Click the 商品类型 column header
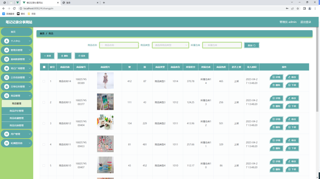Viewport: 320px width, 179px height. coord(160,67)
